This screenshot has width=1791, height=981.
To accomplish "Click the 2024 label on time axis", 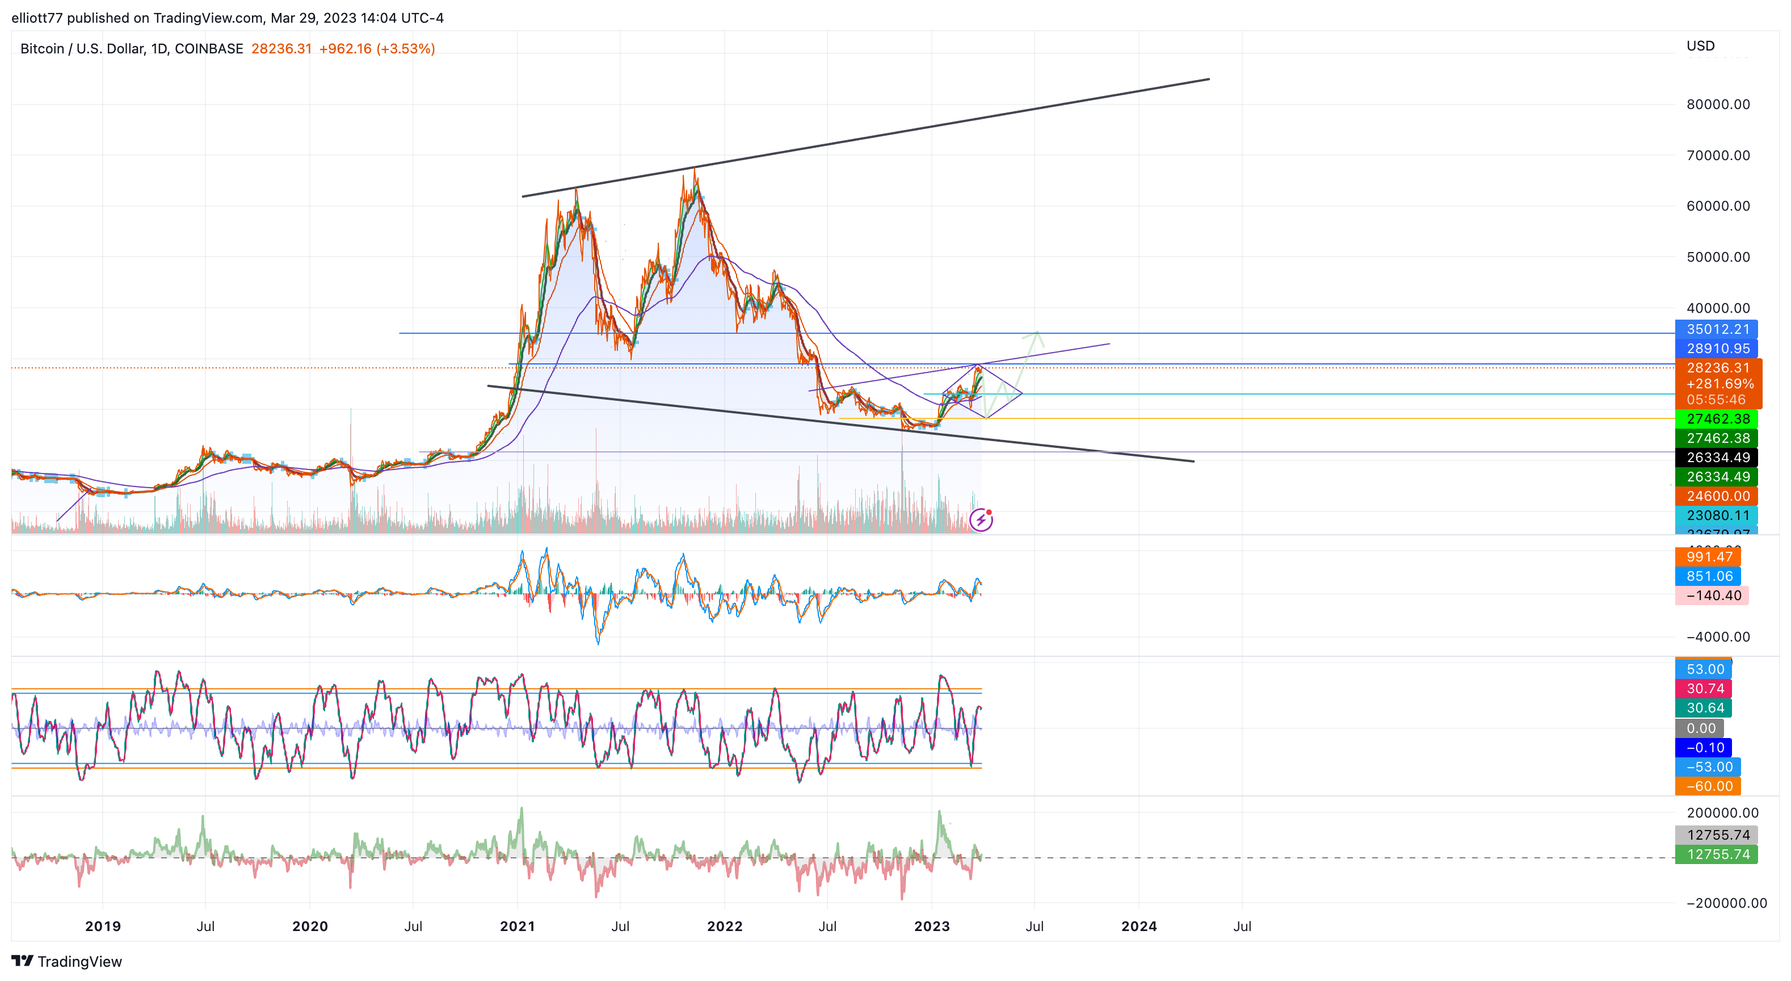I will pyautogui.click(x=1139, y=926).
